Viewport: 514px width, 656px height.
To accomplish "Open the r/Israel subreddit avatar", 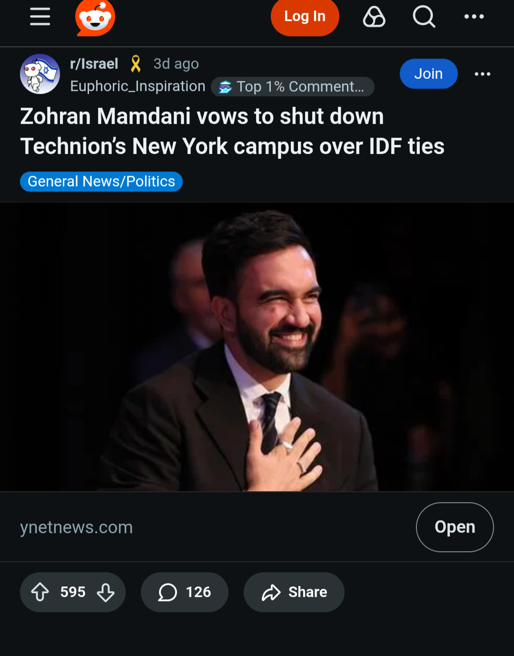I will 40,74.
